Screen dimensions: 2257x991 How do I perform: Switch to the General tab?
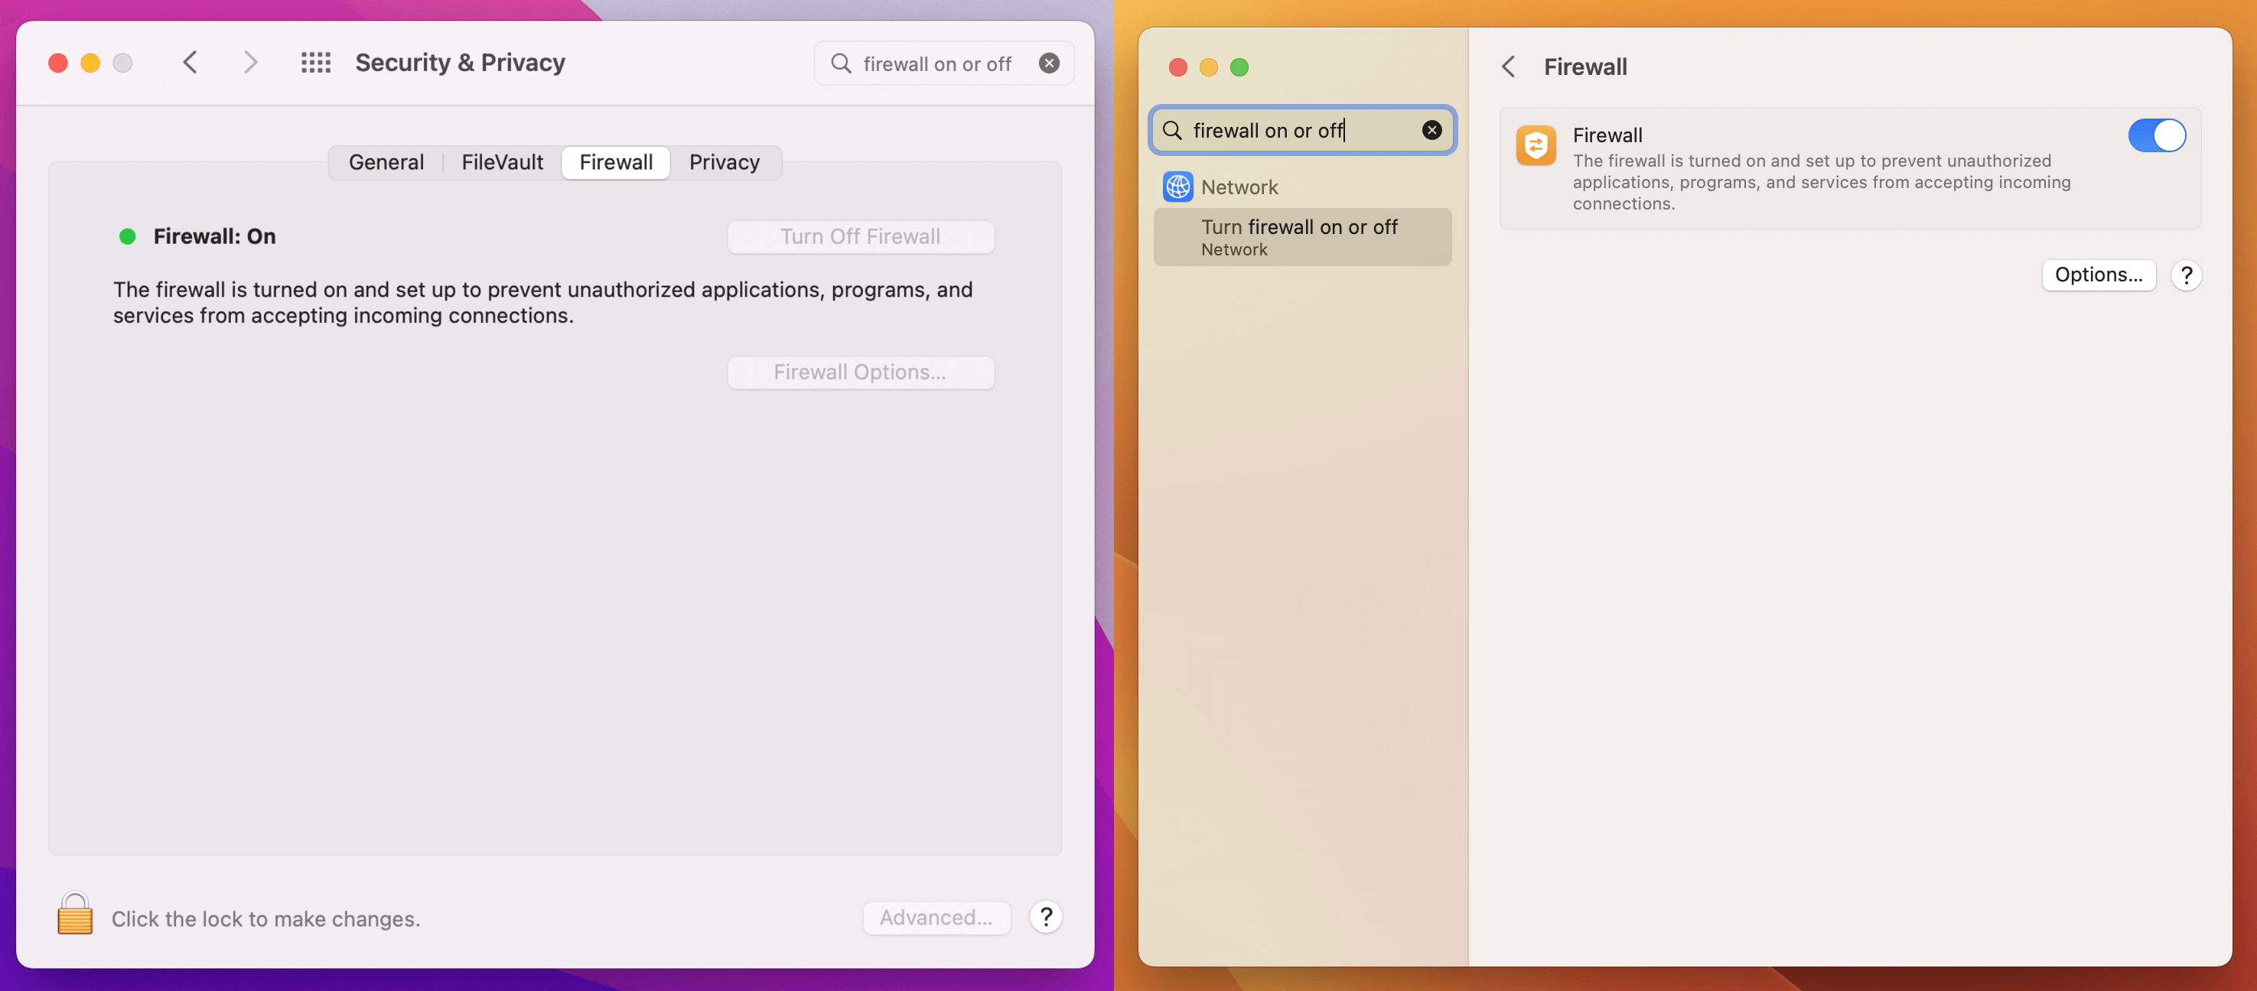(x=386, y=163)
